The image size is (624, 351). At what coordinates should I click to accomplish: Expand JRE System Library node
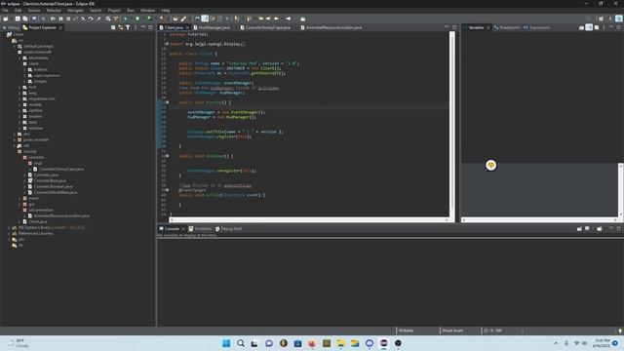[x=10, y=227]
